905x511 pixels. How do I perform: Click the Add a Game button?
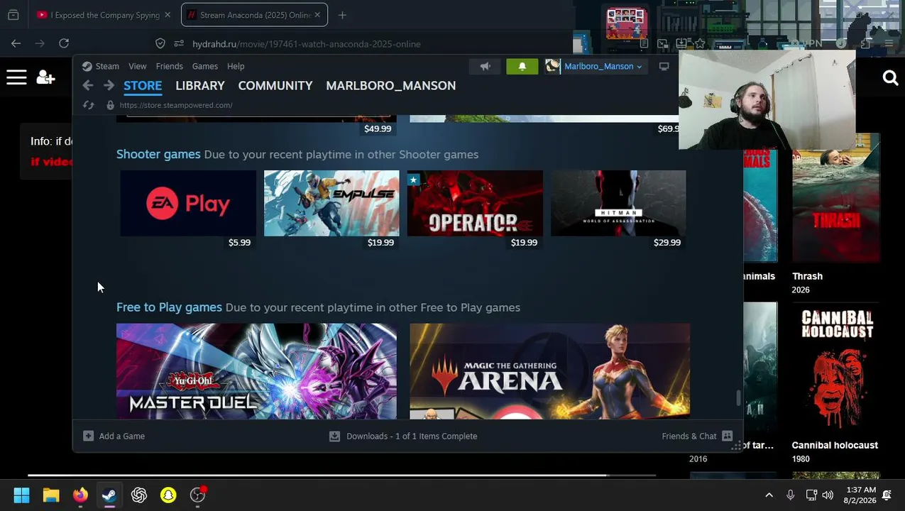114,436
